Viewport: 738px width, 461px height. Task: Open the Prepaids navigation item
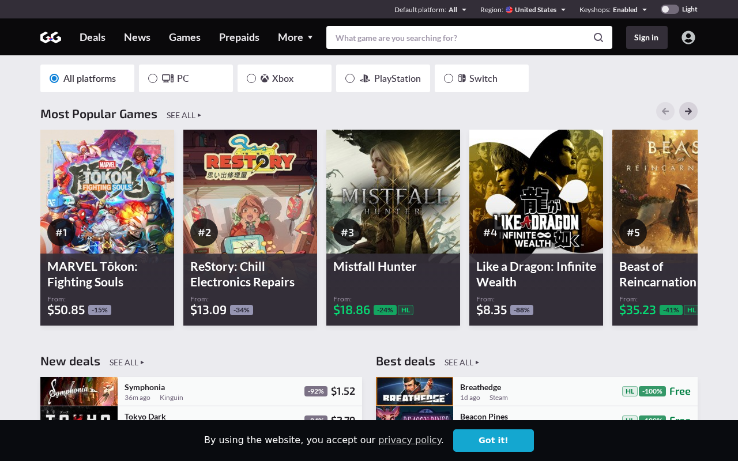point(239,37)
